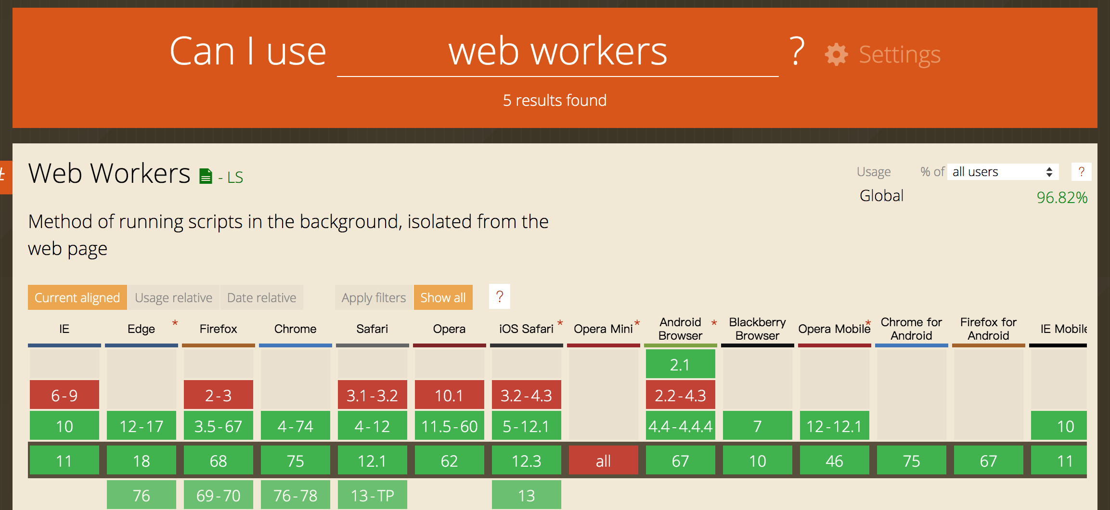Click the IE column header

click(x=65, y=329)
